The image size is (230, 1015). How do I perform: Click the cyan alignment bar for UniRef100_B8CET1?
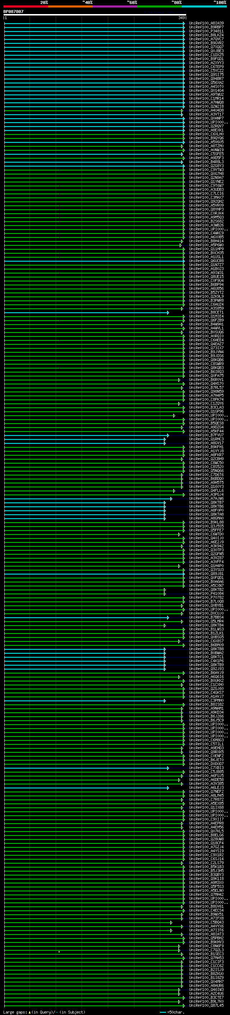[x=87, y=313]
